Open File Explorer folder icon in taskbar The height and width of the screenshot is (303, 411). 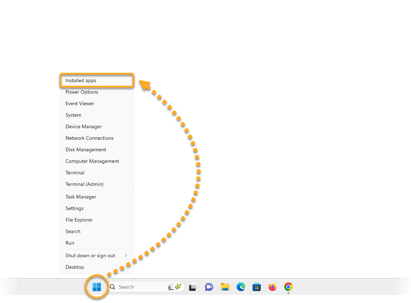225,287
